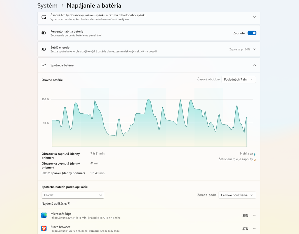Click the battery percentage icon
This screenshot has width=299, height=234.
point(44,33)
